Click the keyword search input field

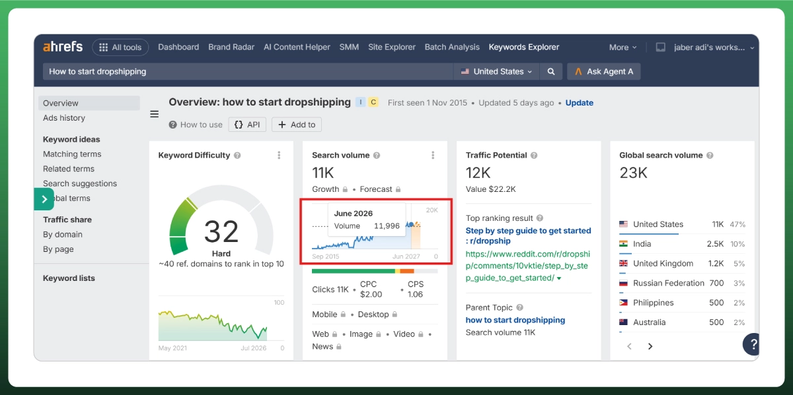pos(248,71)
